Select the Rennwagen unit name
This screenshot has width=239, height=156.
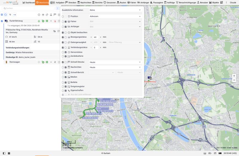coord(15,62)
